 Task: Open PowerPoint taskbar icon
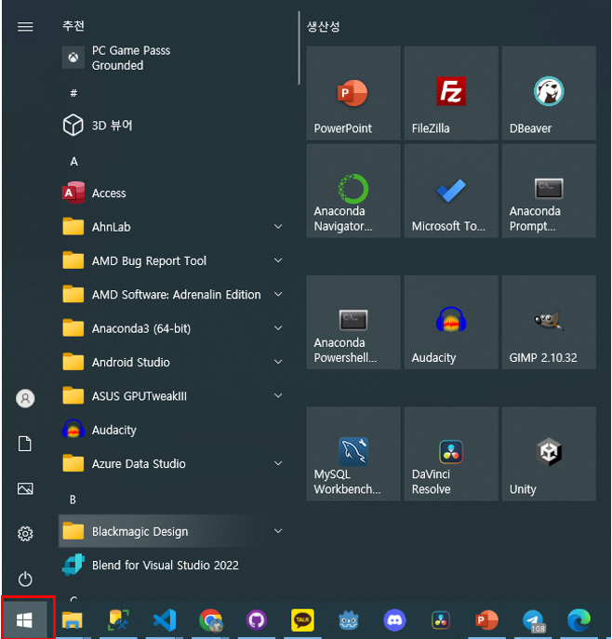point(486,620)
